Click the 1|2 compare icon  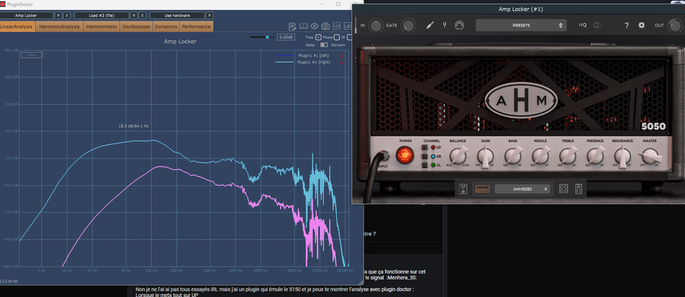click(336, 27)
